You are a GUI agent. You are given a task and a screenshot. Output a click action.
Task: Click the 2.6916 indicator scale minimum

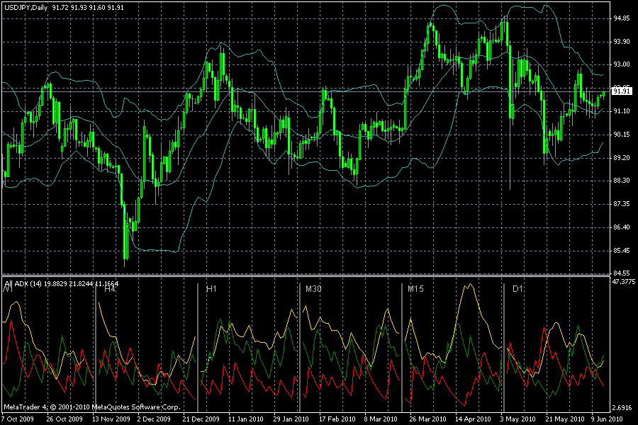[x=623, y=407]
